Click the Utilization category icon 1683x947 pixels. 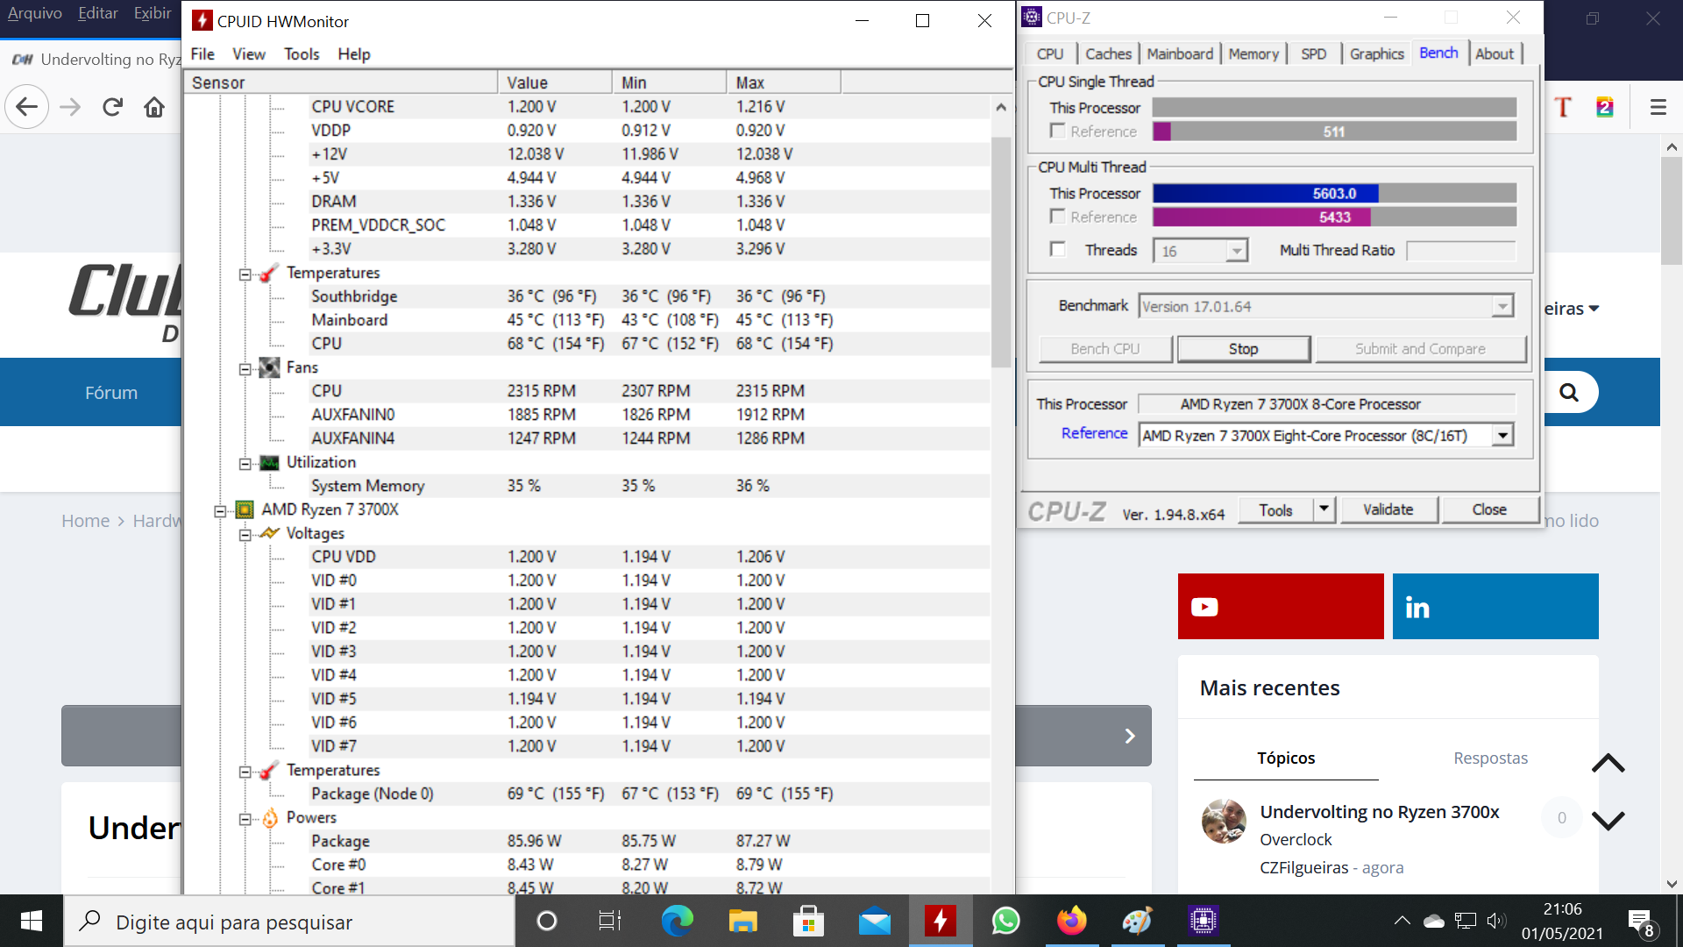click(270, 462)
